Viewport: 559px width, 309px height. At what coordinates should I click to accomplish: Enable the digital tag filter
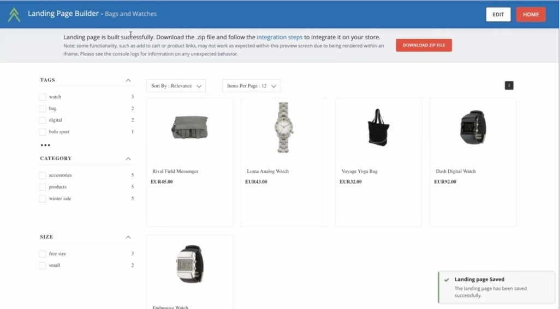click(x=43, y=120)
